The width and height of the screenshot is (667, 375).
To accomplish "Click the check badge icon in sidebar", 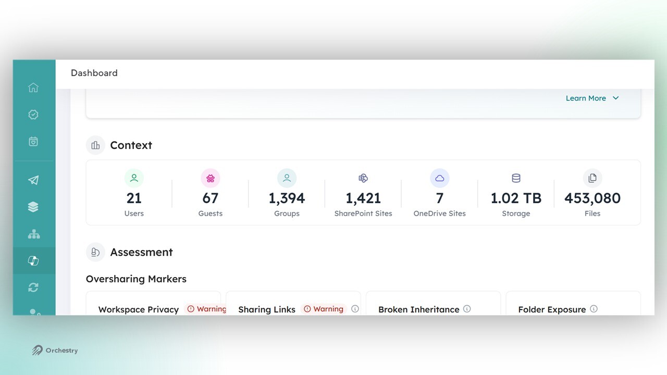I will coord(33,115).
